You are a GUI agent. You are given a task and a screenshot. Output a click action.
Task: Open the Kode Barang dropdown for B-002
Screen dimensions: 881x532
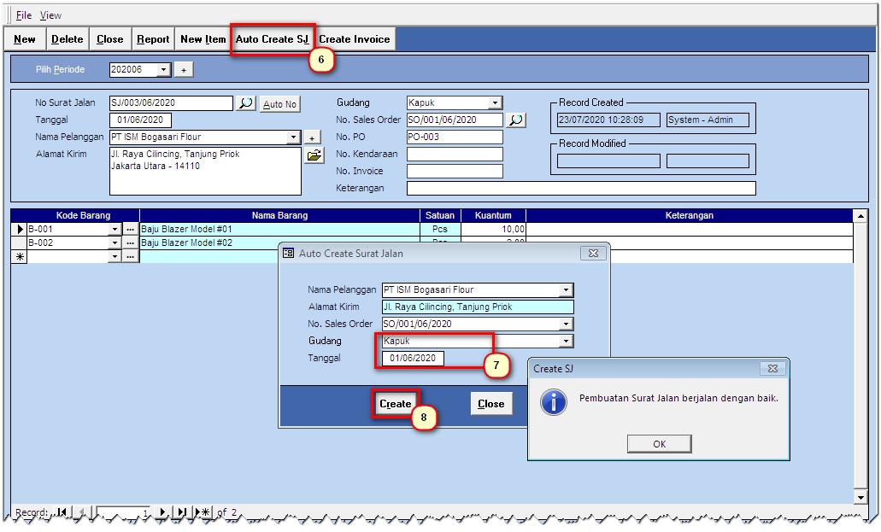(115, 243)
